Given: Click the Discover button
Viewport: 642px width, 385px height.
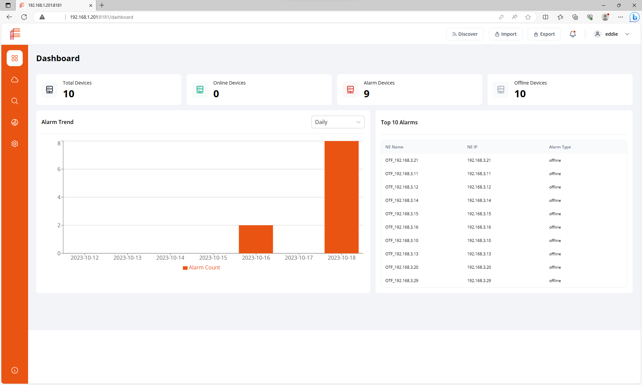Looking at the screenshot, I should point(464,34).
